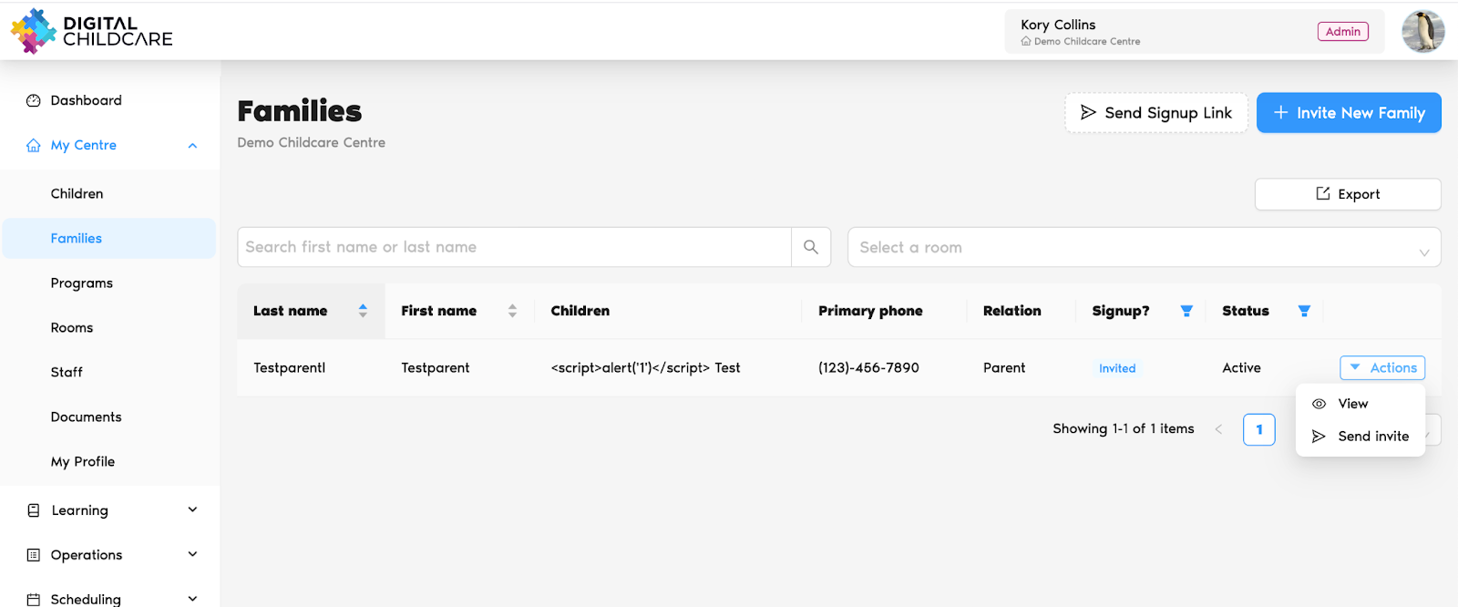The image size is (1458, 607).
Task: Expand the Learning menu
Action: point(109,510)
